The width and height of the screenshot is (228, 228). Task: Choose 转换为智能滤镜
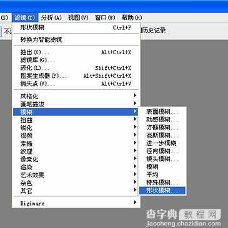click(x=76, y=39)
